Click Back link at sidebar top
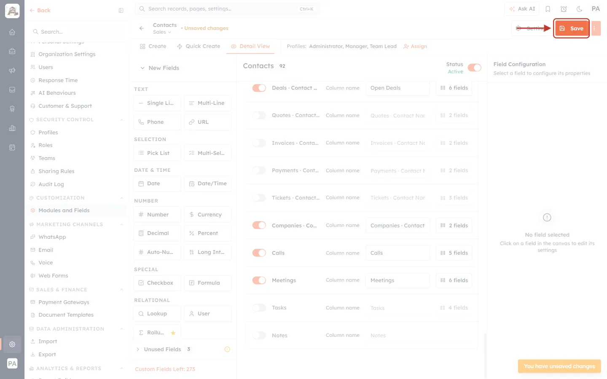 [x=40, y=11]
